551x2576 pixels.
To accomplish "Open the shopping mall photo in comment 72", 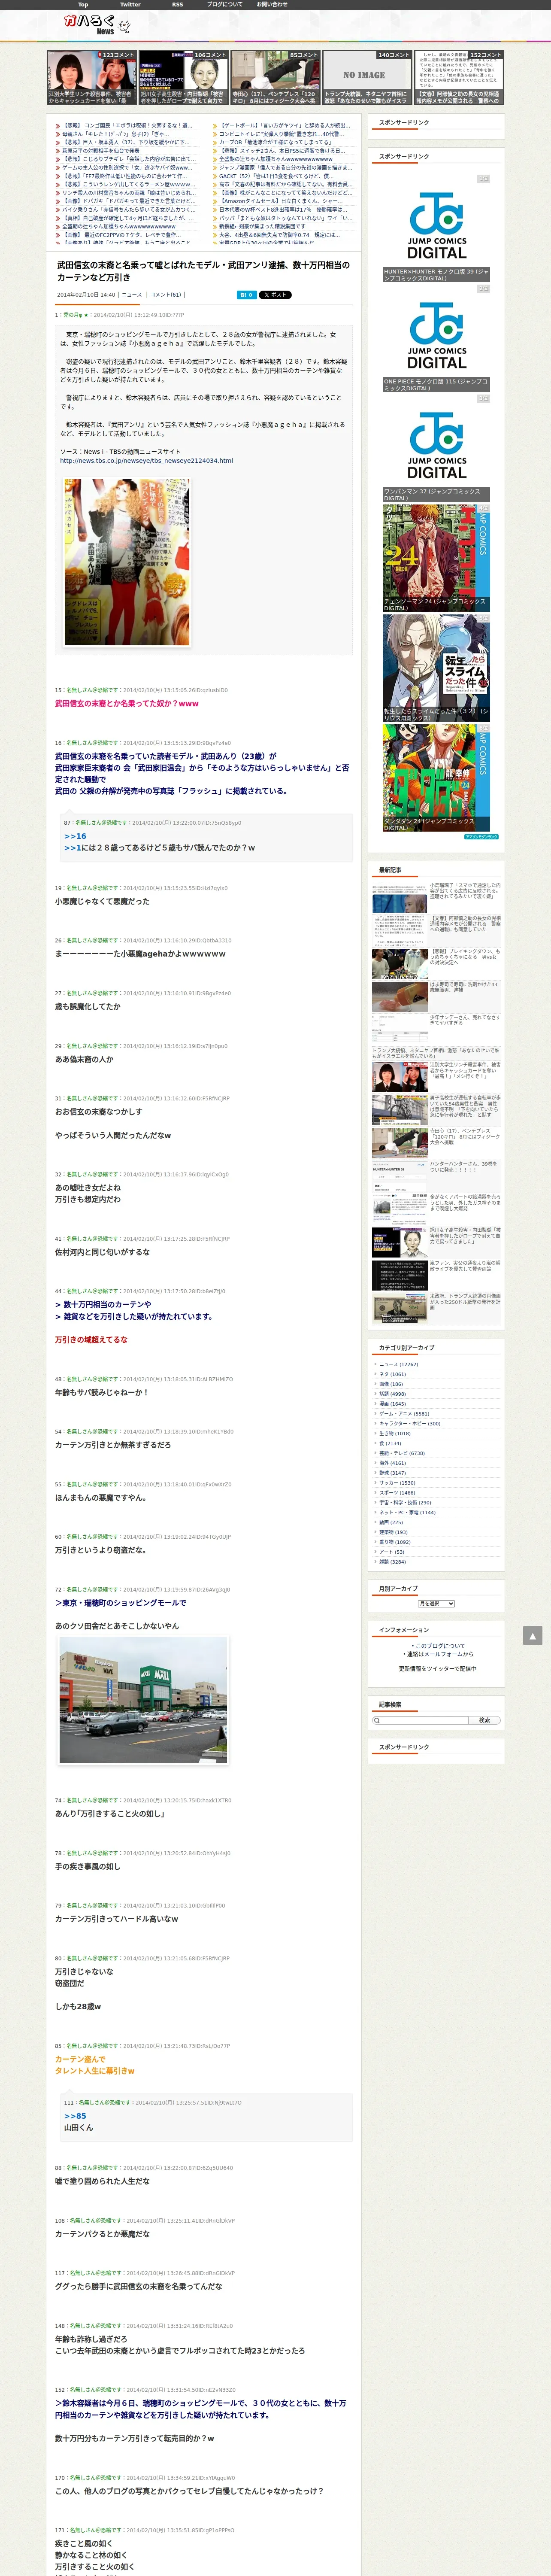I will click(x=143, y=1700).
